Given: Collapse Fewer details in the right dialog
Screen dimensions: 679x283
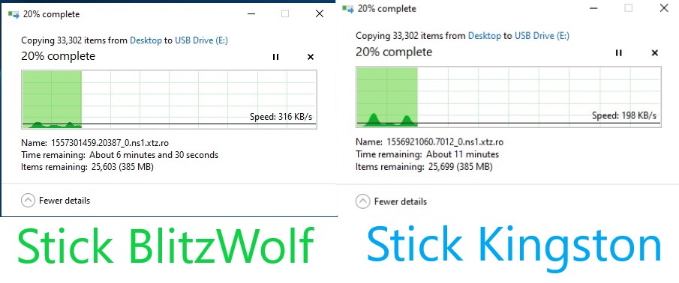Looking at the screenshot, I should 391,201.
